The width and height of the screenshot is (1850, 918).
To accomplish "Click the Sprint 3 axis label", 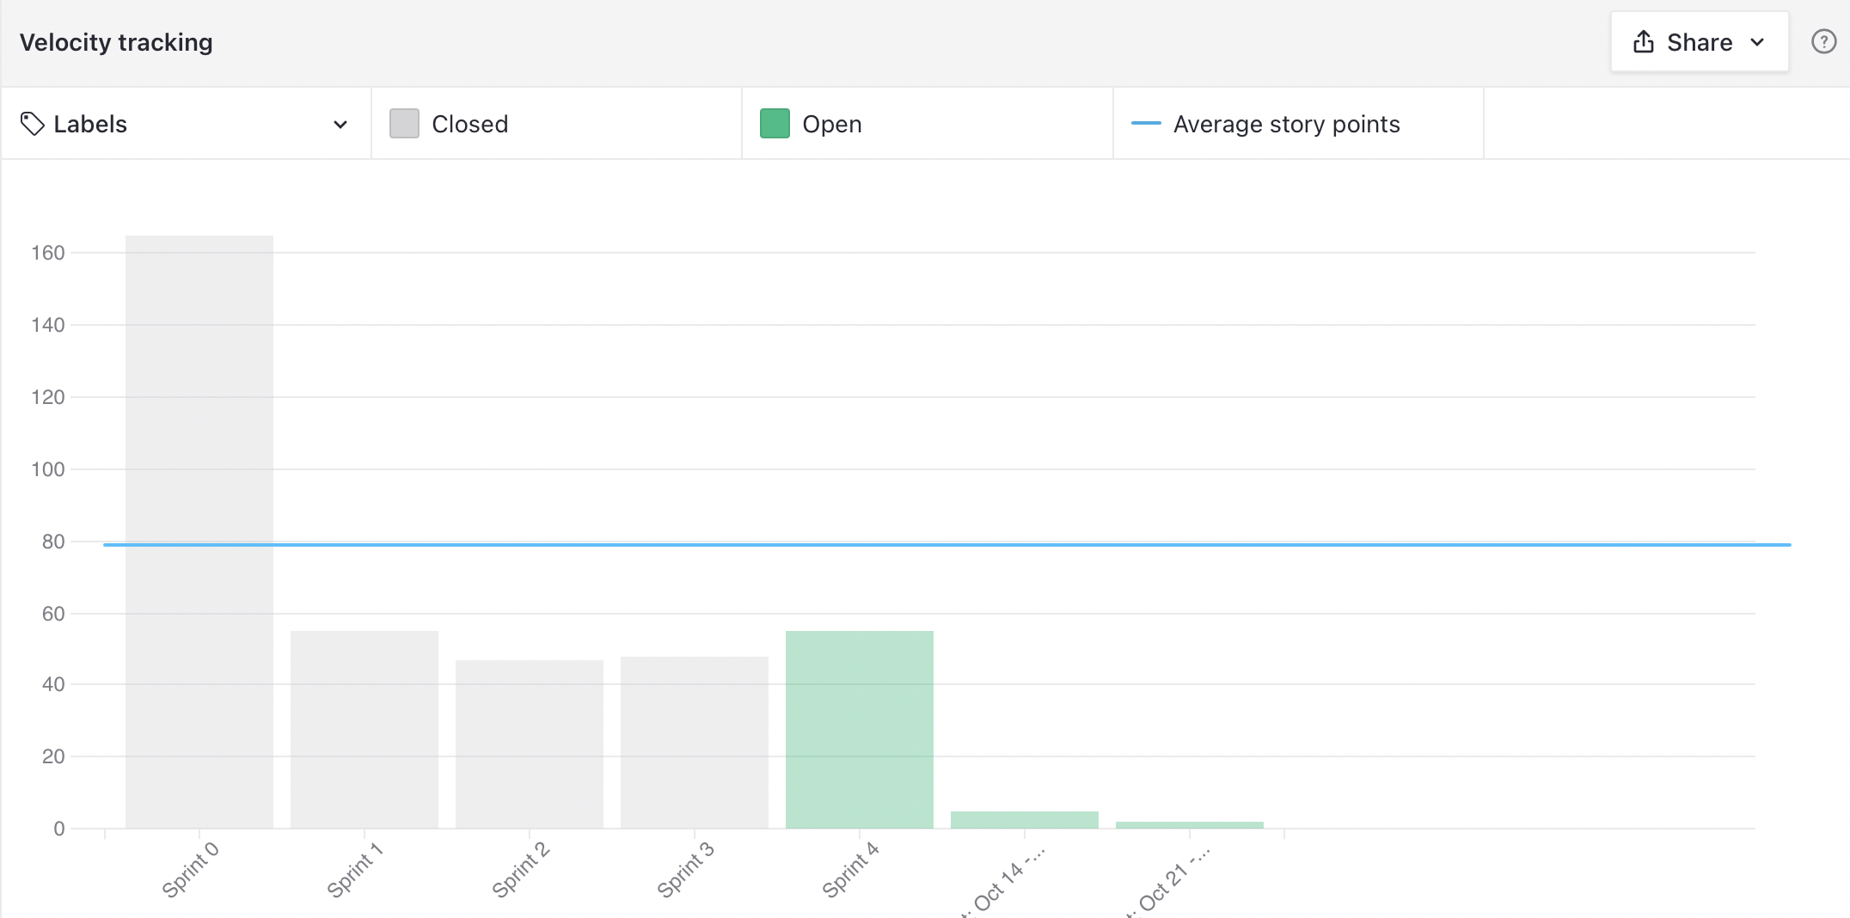I will point(685,870).
